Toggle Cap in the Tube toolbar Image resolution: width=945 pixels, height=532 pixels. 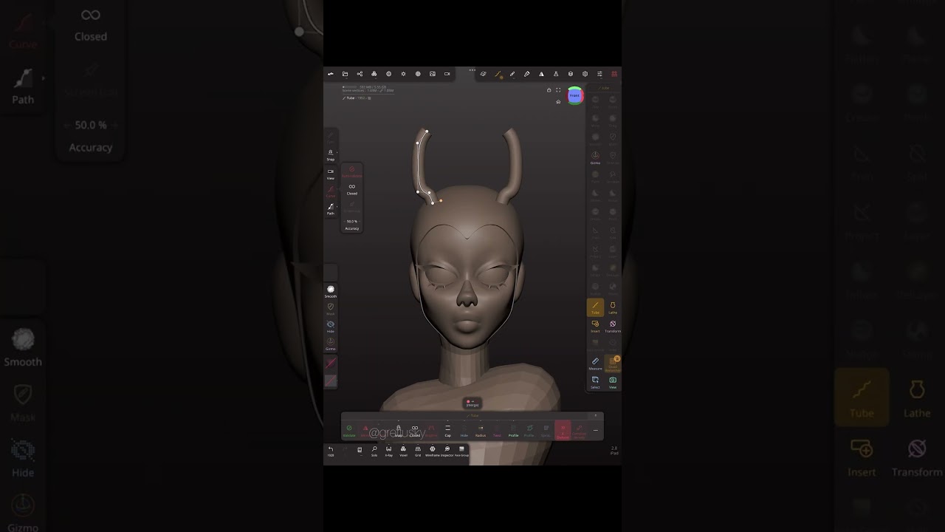click(447, 430)
